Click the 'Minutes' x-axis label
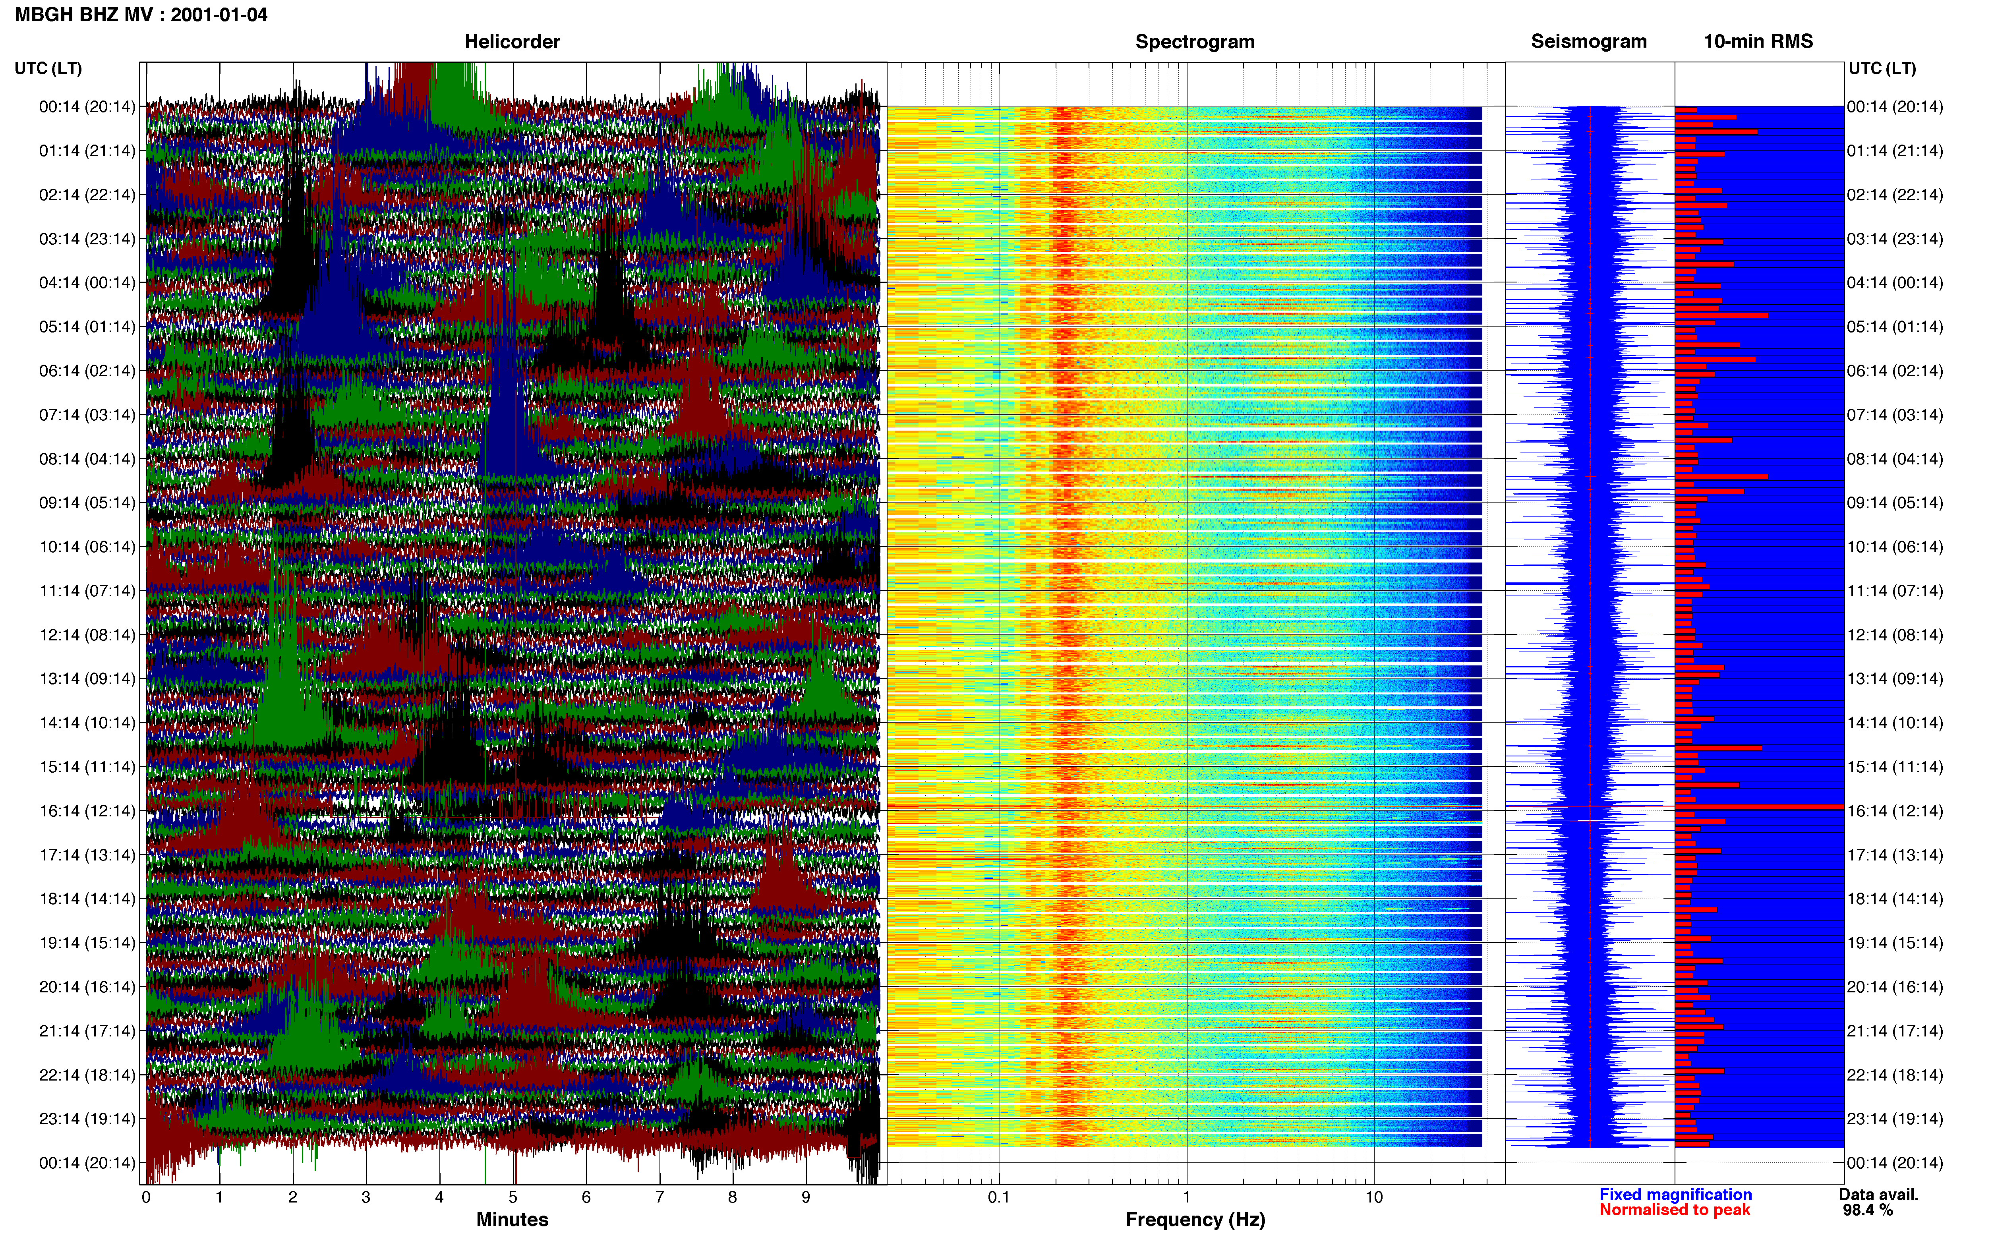The height and width of the screenshot is (1247, 1994). click(512, 1220)
